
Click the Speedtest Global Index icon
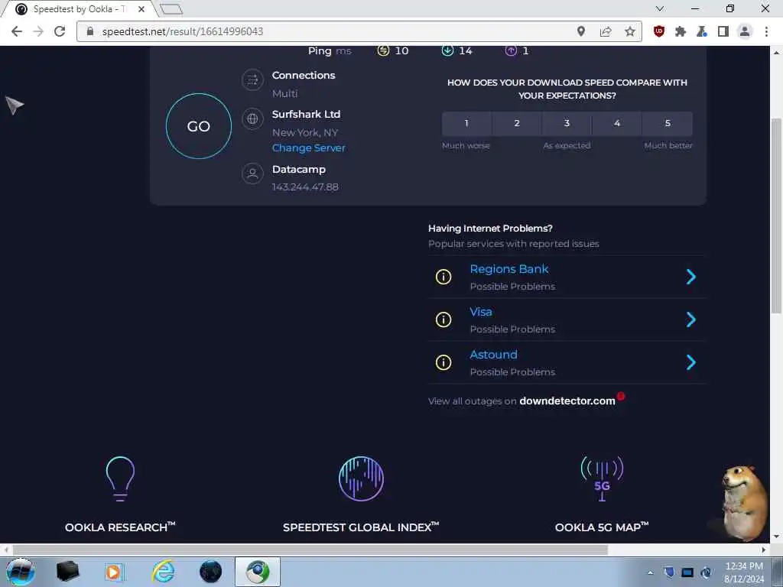click(361, 478)
